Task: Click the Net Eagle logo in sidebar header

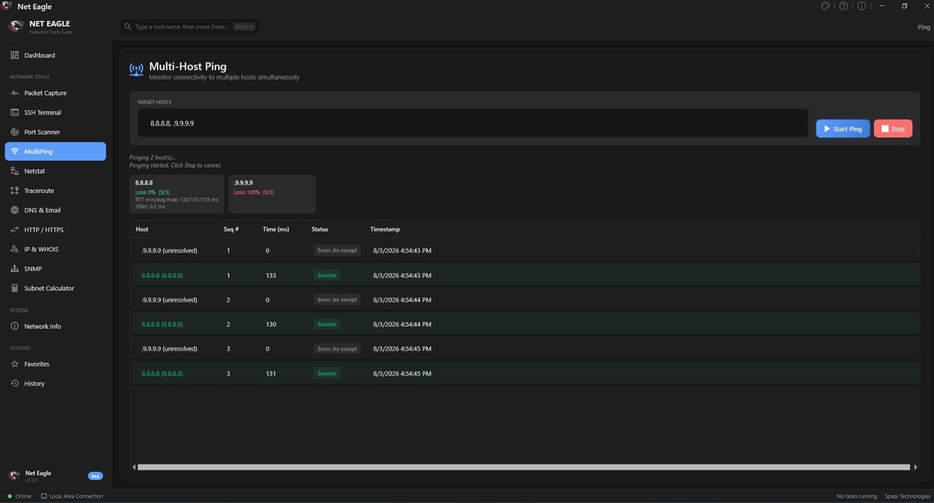Action: (x=16, y=26)
